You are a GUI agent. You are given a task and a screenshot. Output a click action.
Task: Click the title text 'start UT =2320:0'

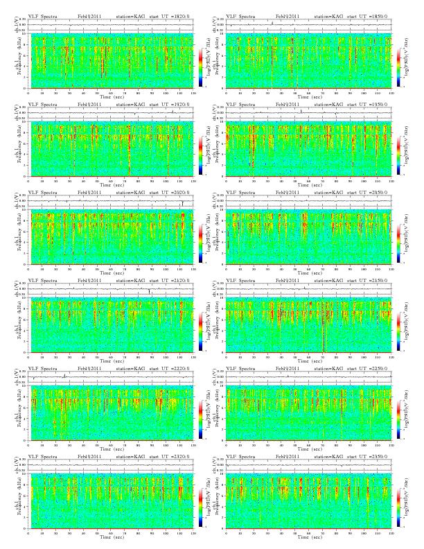169,457
